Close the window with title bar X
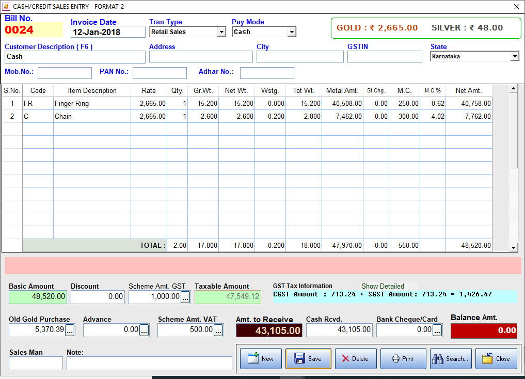Image resolution: width=525 pixels, height=379 pixels. (x=517, y=6)
